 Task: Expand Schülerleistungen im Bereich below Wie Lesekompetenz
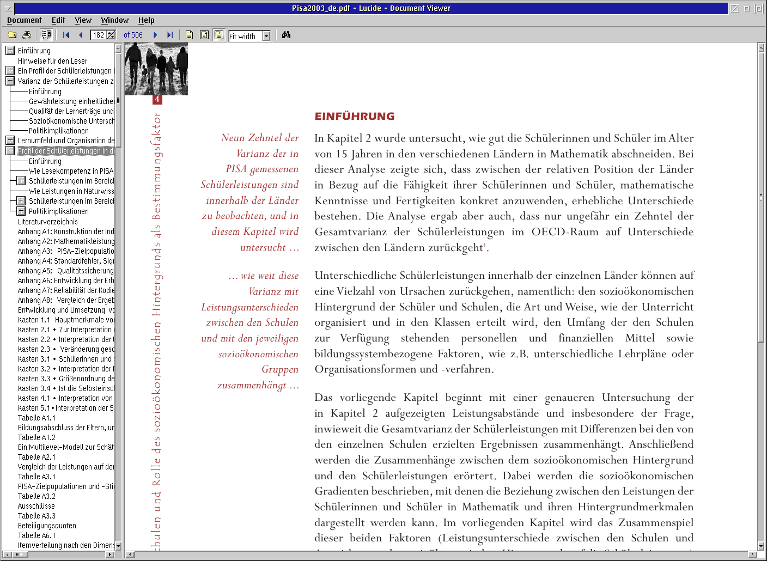21,180
